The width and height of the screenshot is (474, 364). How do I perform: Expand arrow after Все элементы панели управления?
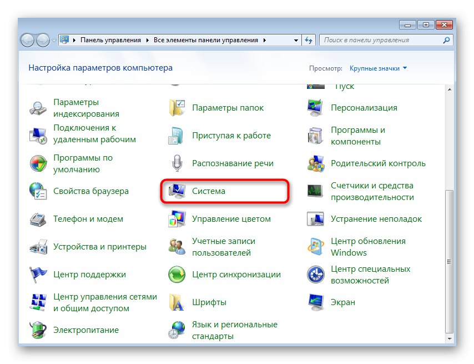coord(265,40)
